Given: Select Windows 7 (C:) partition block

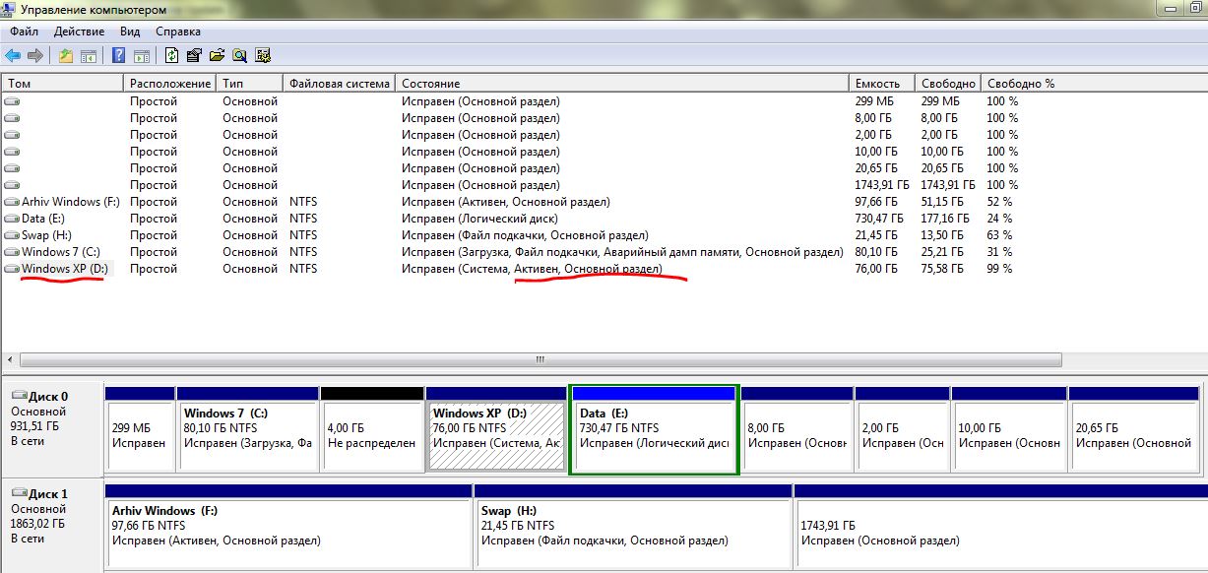Looking at the screenshot, I should (248, 429).
